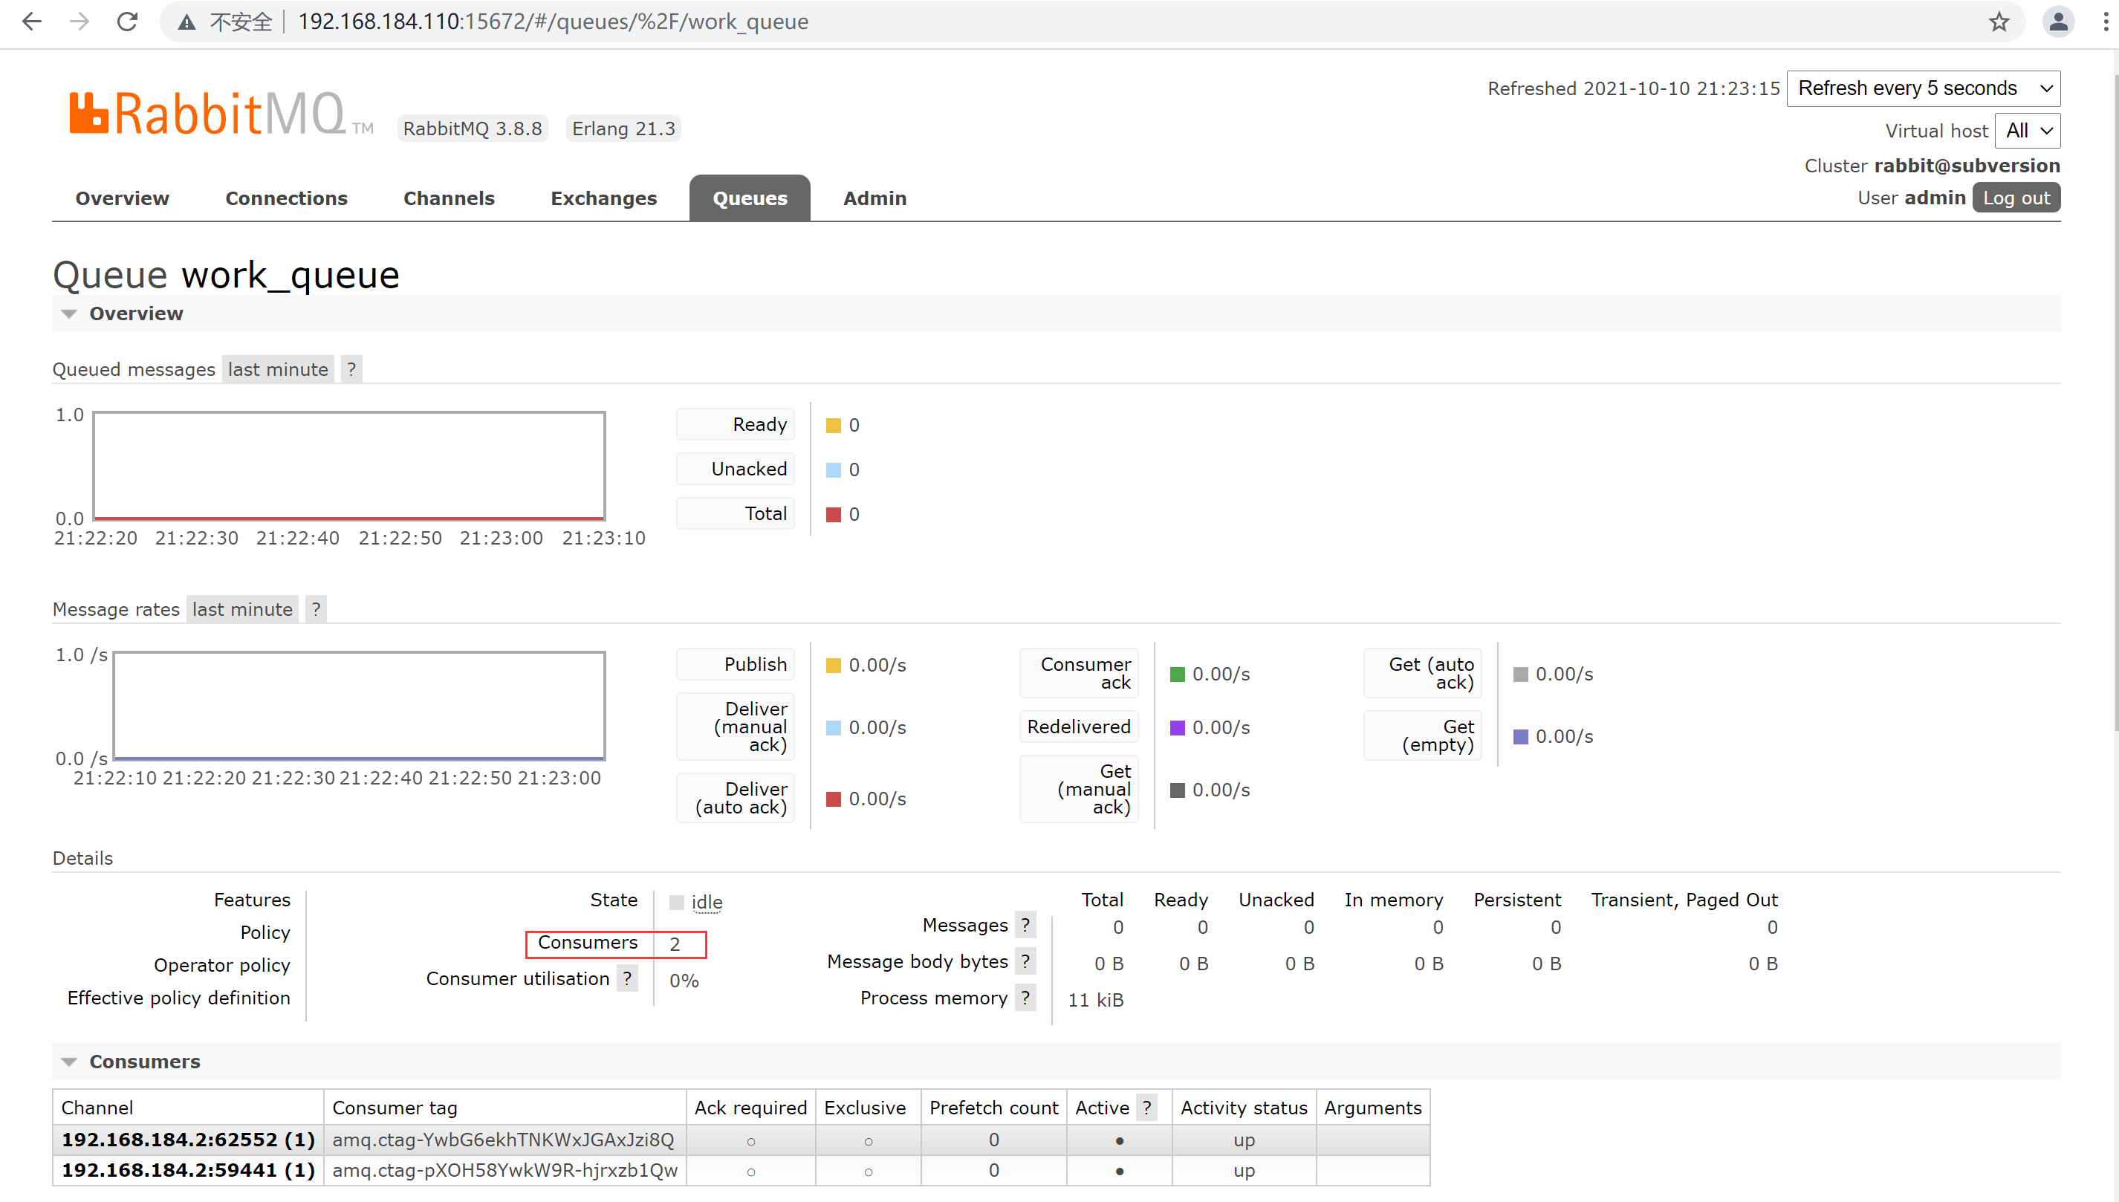Click the help icon beside Message body bytes
2119x1202 pixels.
coord(1025,961)
